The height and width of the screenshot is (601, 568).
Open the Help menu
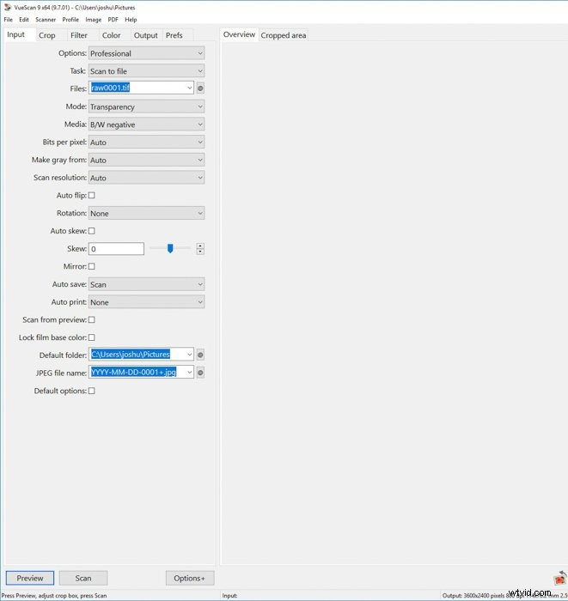(131, 20)
